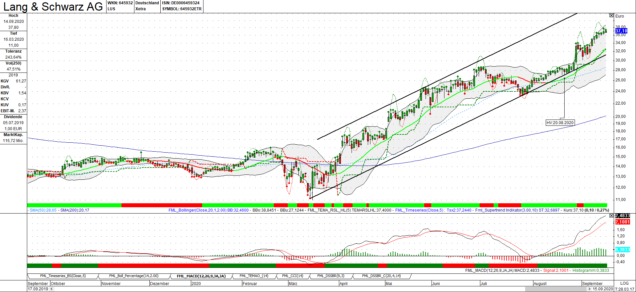Screen dimensions: 636x292
Task: Click the start date 17.09.2019
Action: tap(38, 289)
